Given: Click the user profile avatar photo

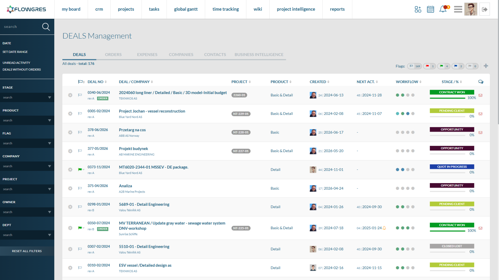Looking at the screenshot, I should click(471, 9).
